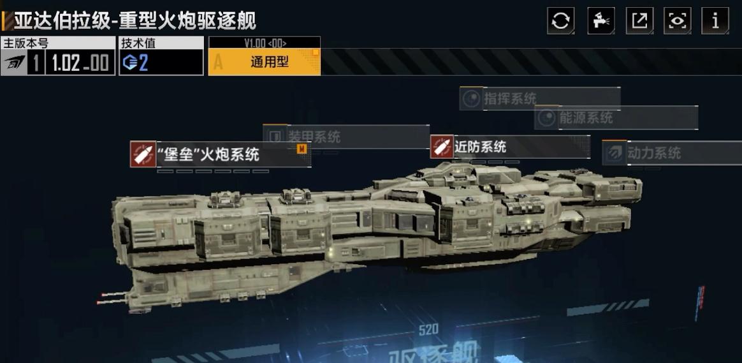Click the 指挥系统 circular icon

point(471,99)
